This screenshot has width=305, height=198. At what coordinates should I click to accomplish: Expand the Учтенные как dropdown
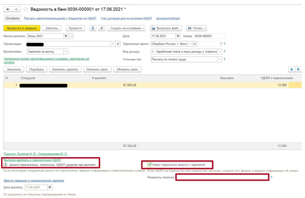click(220, 59)
